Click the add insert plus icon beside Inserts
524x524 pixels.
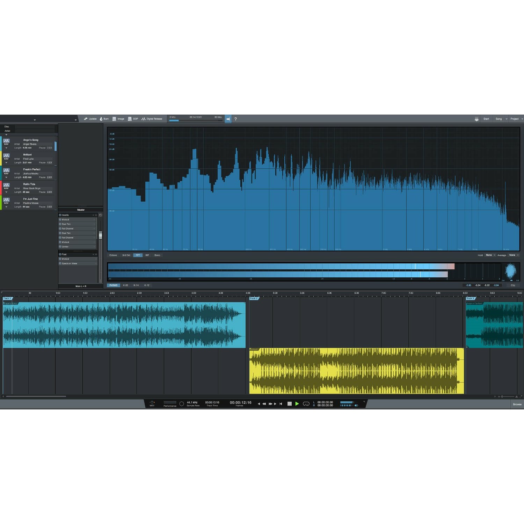[96, 215]
